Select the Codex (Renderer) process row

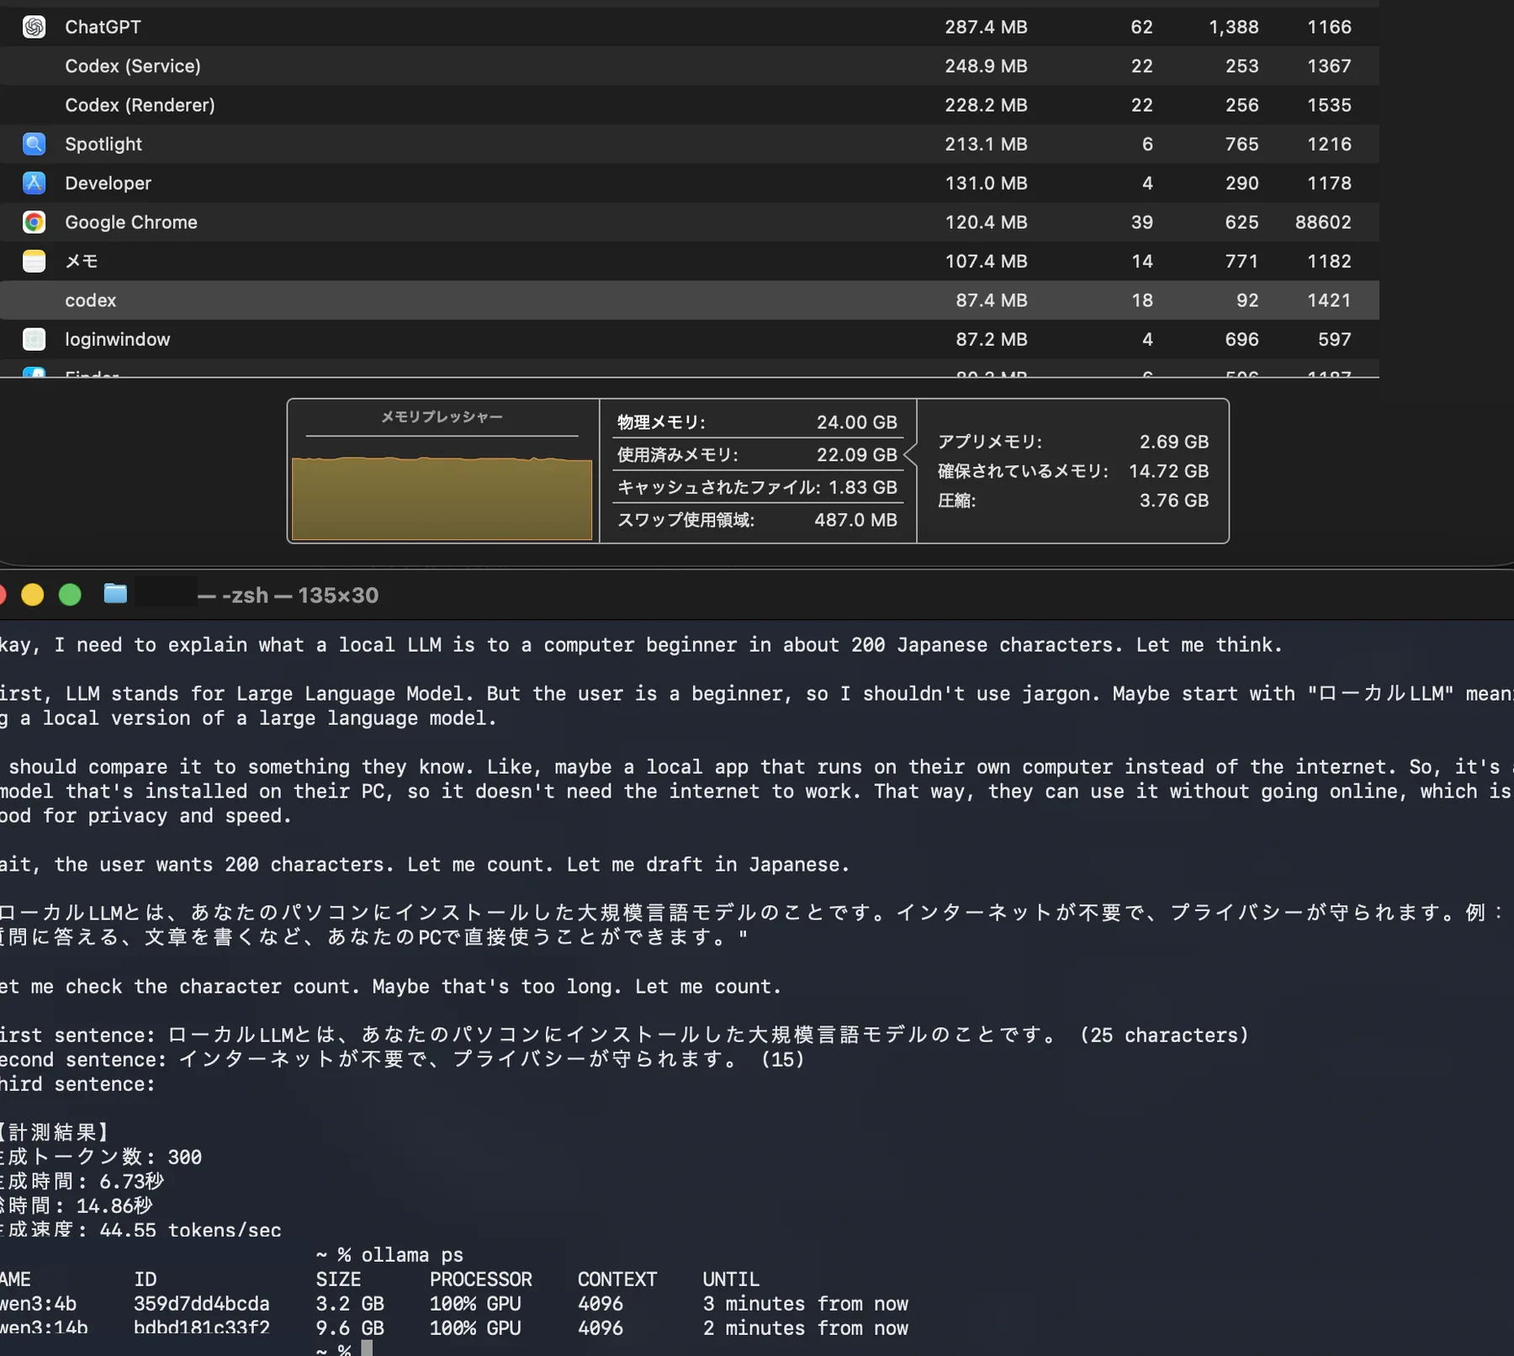[x=690, y=105]
